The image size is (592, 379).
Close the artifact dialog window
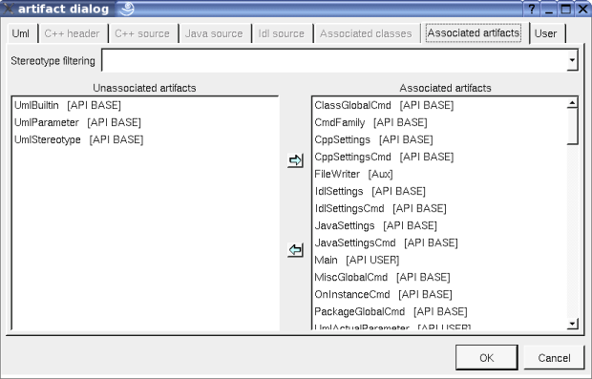(x=583, y=9)
